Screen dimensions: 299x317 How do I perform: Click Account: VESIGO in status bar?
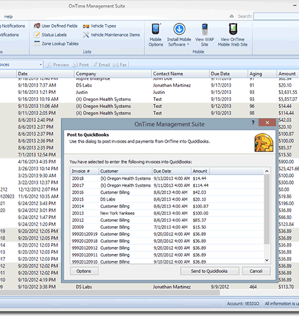243,304
